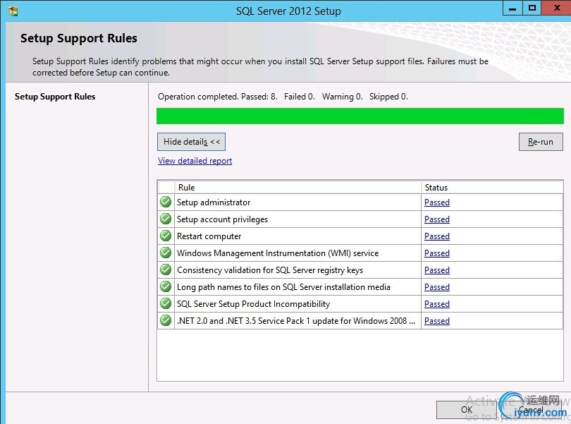
Task: Open Passed status for Consistency validation rule
Action: [x=437, y=270]
